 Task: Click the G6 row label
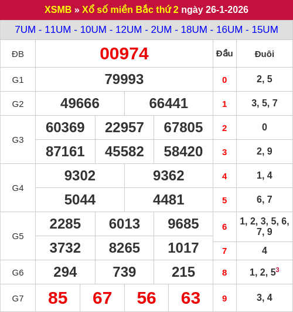[18, 273]
